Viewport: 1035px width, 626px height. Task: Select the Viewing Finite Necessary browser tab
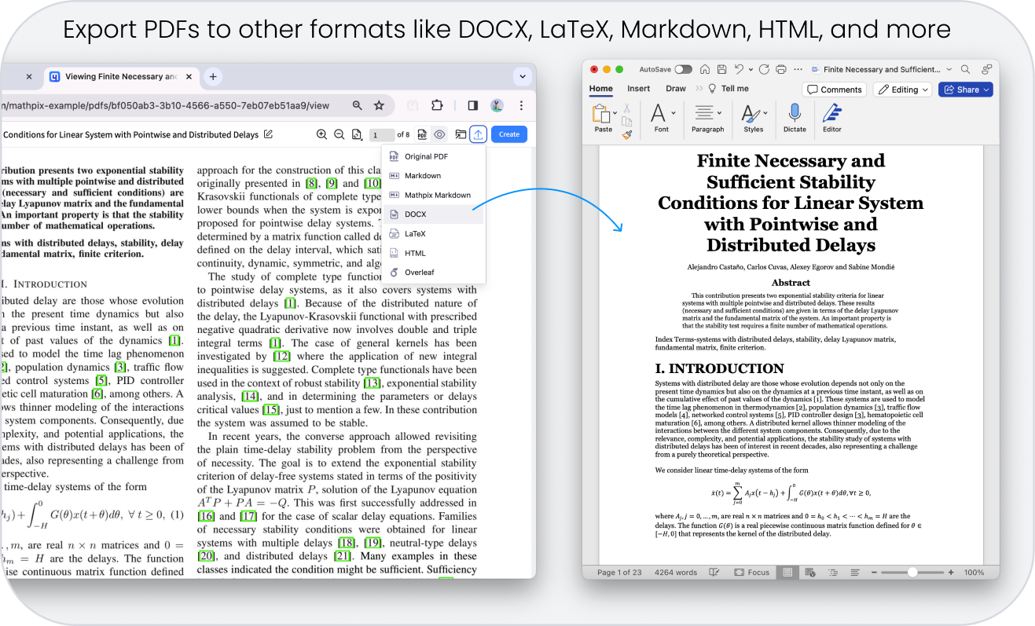click(x=120, y=77)
